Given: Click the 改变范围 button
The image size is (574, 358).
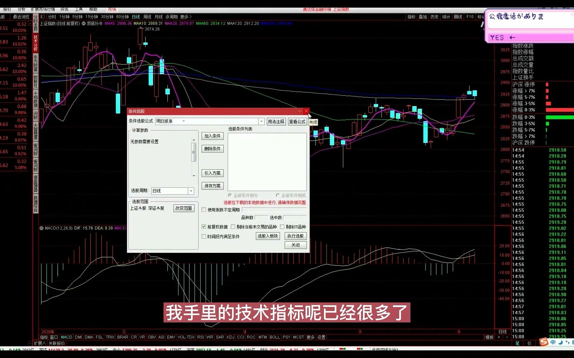Looking at the screenshot, I should coord(184,208).
